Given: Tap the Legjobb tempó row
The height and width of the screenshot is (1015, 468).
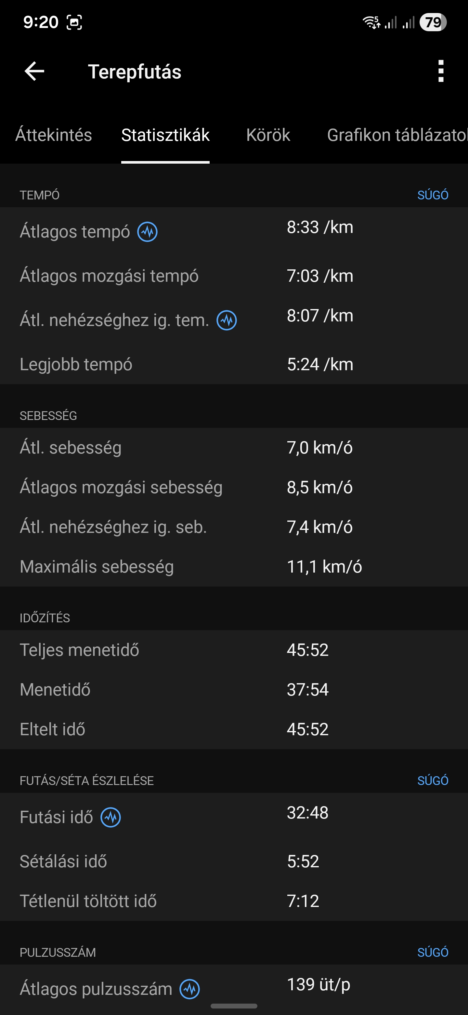Looking at the screenshot, I should 234,364.
